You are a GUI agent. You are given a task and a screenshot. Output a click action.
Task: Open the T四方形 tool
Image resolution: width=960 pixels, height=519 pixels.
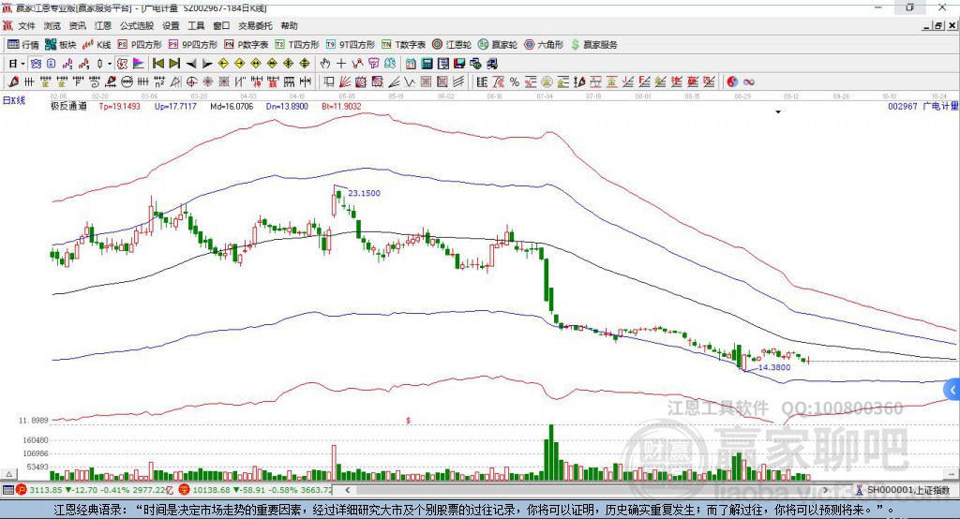(x=297, y=45)
